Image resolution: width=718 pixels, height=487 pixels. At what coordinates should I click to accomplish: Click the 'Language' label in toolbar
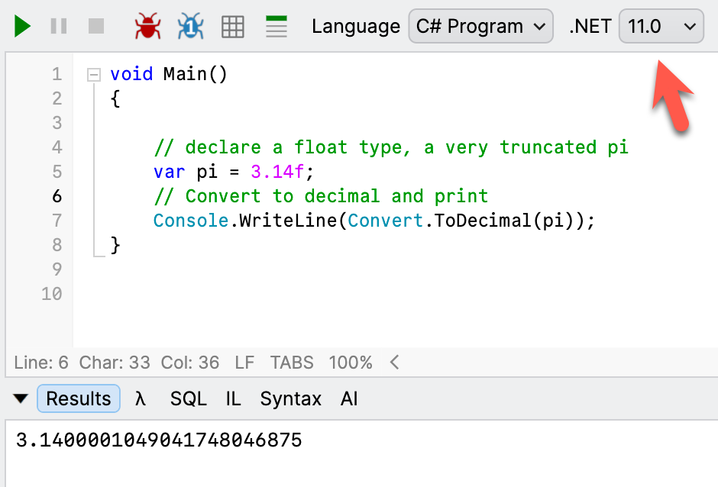356,27
